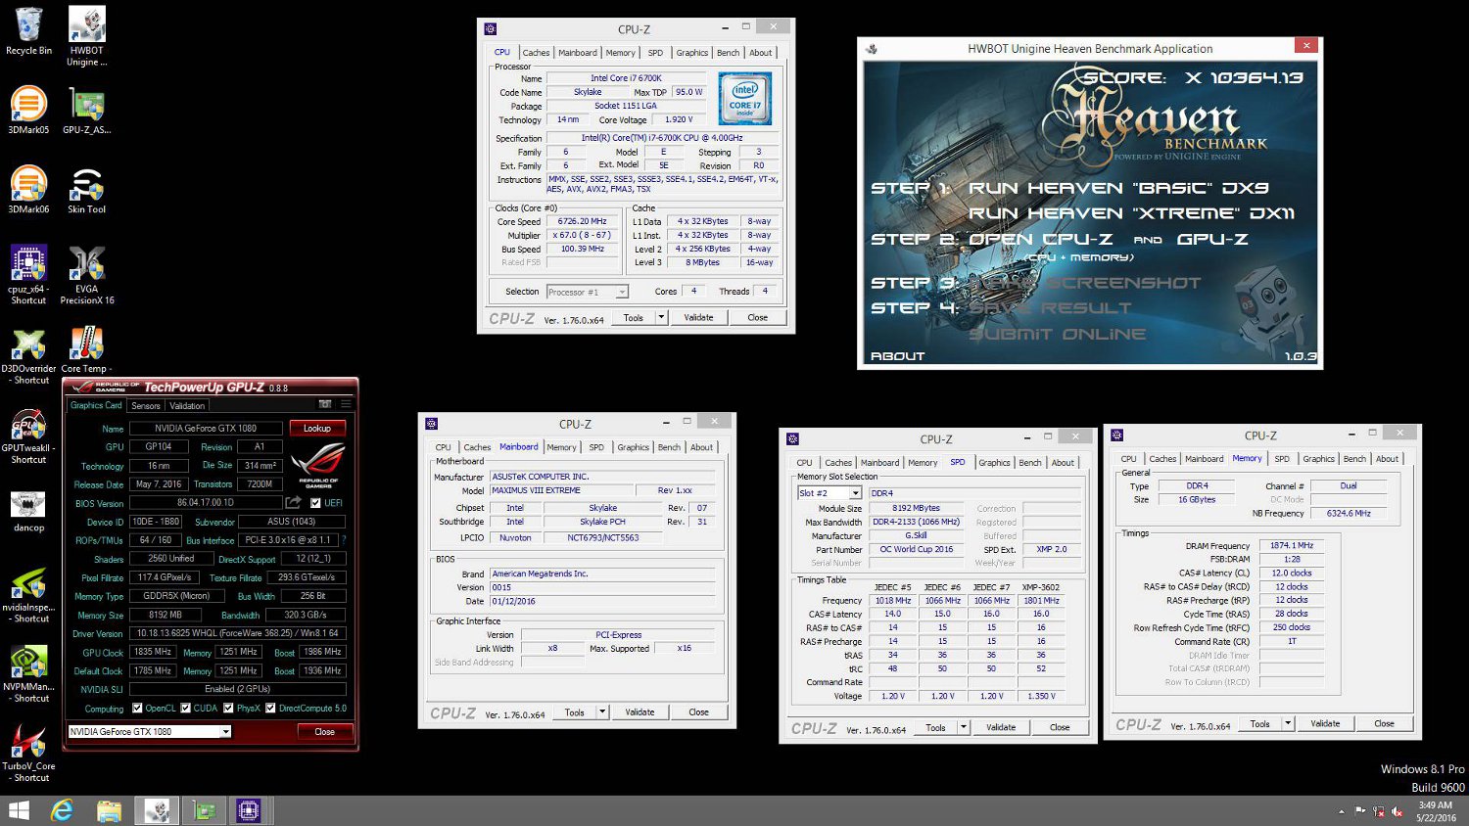Screen dimensions: 1469x826
Task: Switch to the Sensors tab in GPU-Z
Action: point(146,405)
